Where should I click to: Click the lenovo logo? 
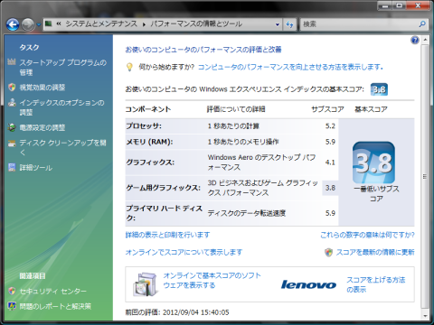pyautogui.click(x=308, y=284)
